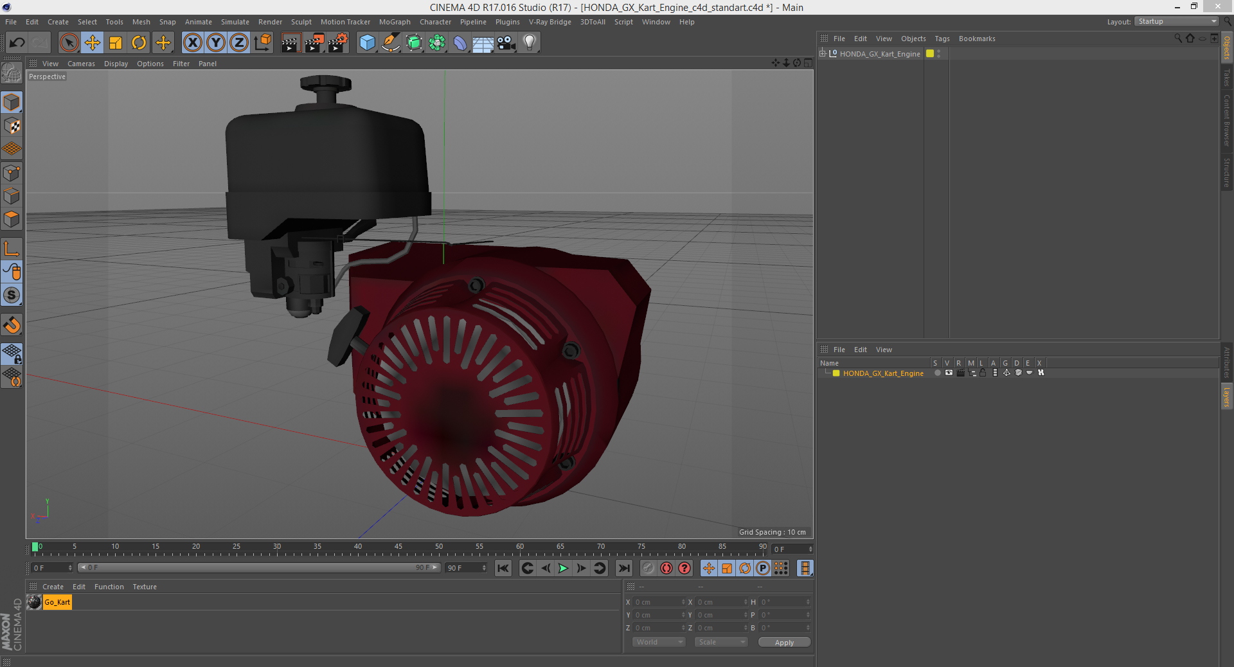
Task: Go to end of animation
Action: (623, 568)
